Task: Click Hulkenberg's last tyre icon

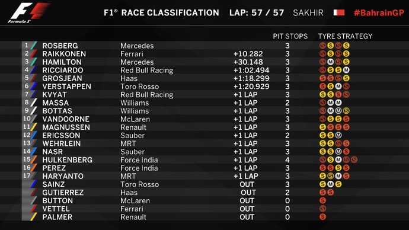Action: coord(354,159)
